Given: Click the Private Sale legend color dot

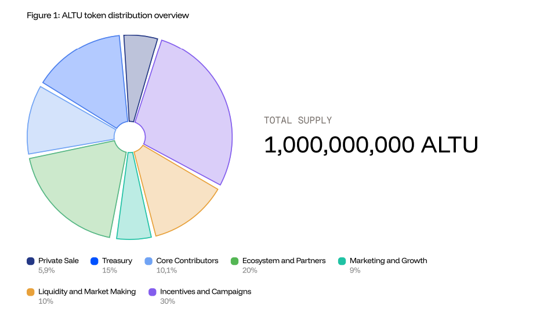Looking at the screenshot, I should point(31,261).
